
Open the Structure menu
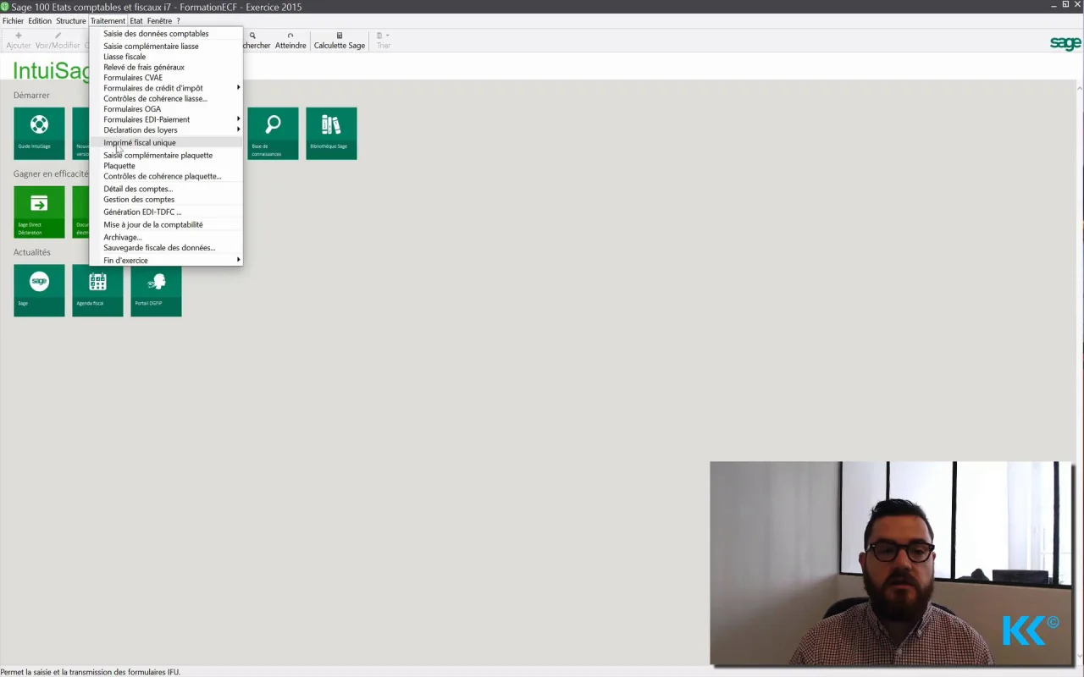pos(71,21)
